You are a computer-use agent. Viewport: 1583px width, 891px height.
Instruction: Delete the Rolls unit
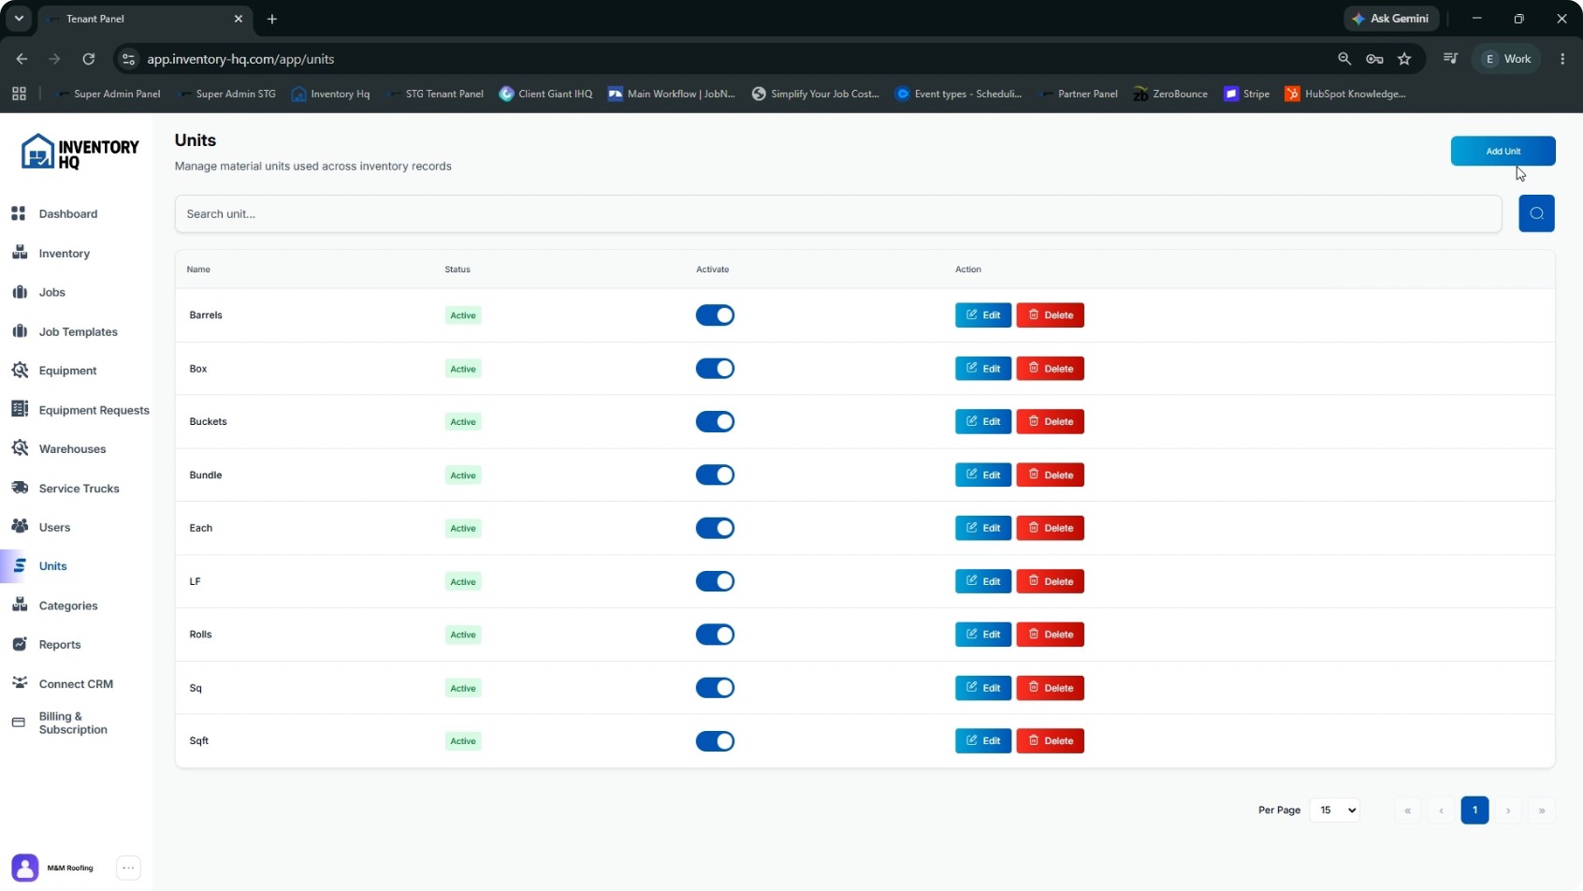coord(1050,635)
